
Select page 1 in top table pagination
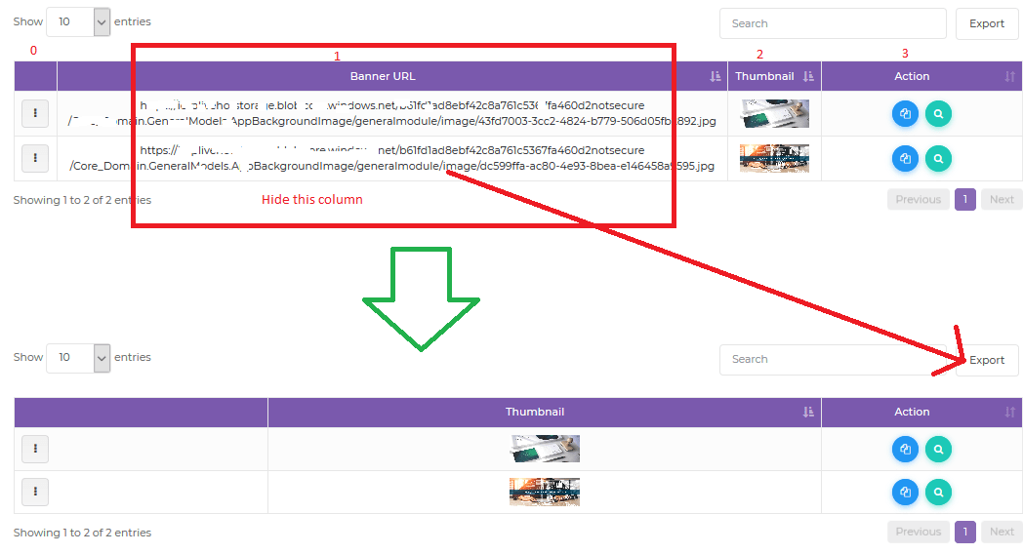965,199
